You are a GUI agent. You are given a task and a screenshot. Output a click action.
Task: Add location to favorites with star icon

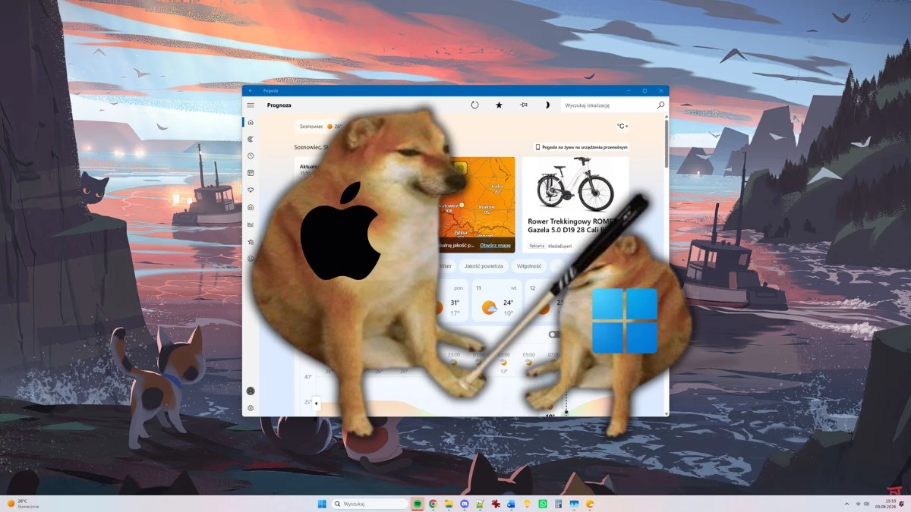[499, 105]
